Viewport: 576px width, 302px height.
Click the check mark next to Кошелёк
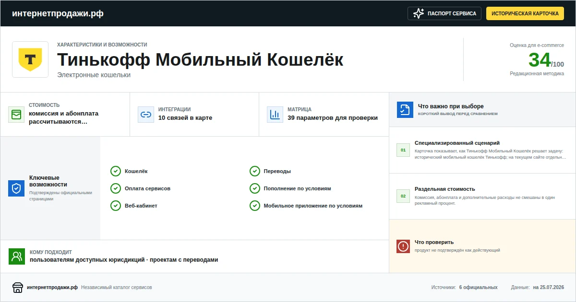point(116,171)
